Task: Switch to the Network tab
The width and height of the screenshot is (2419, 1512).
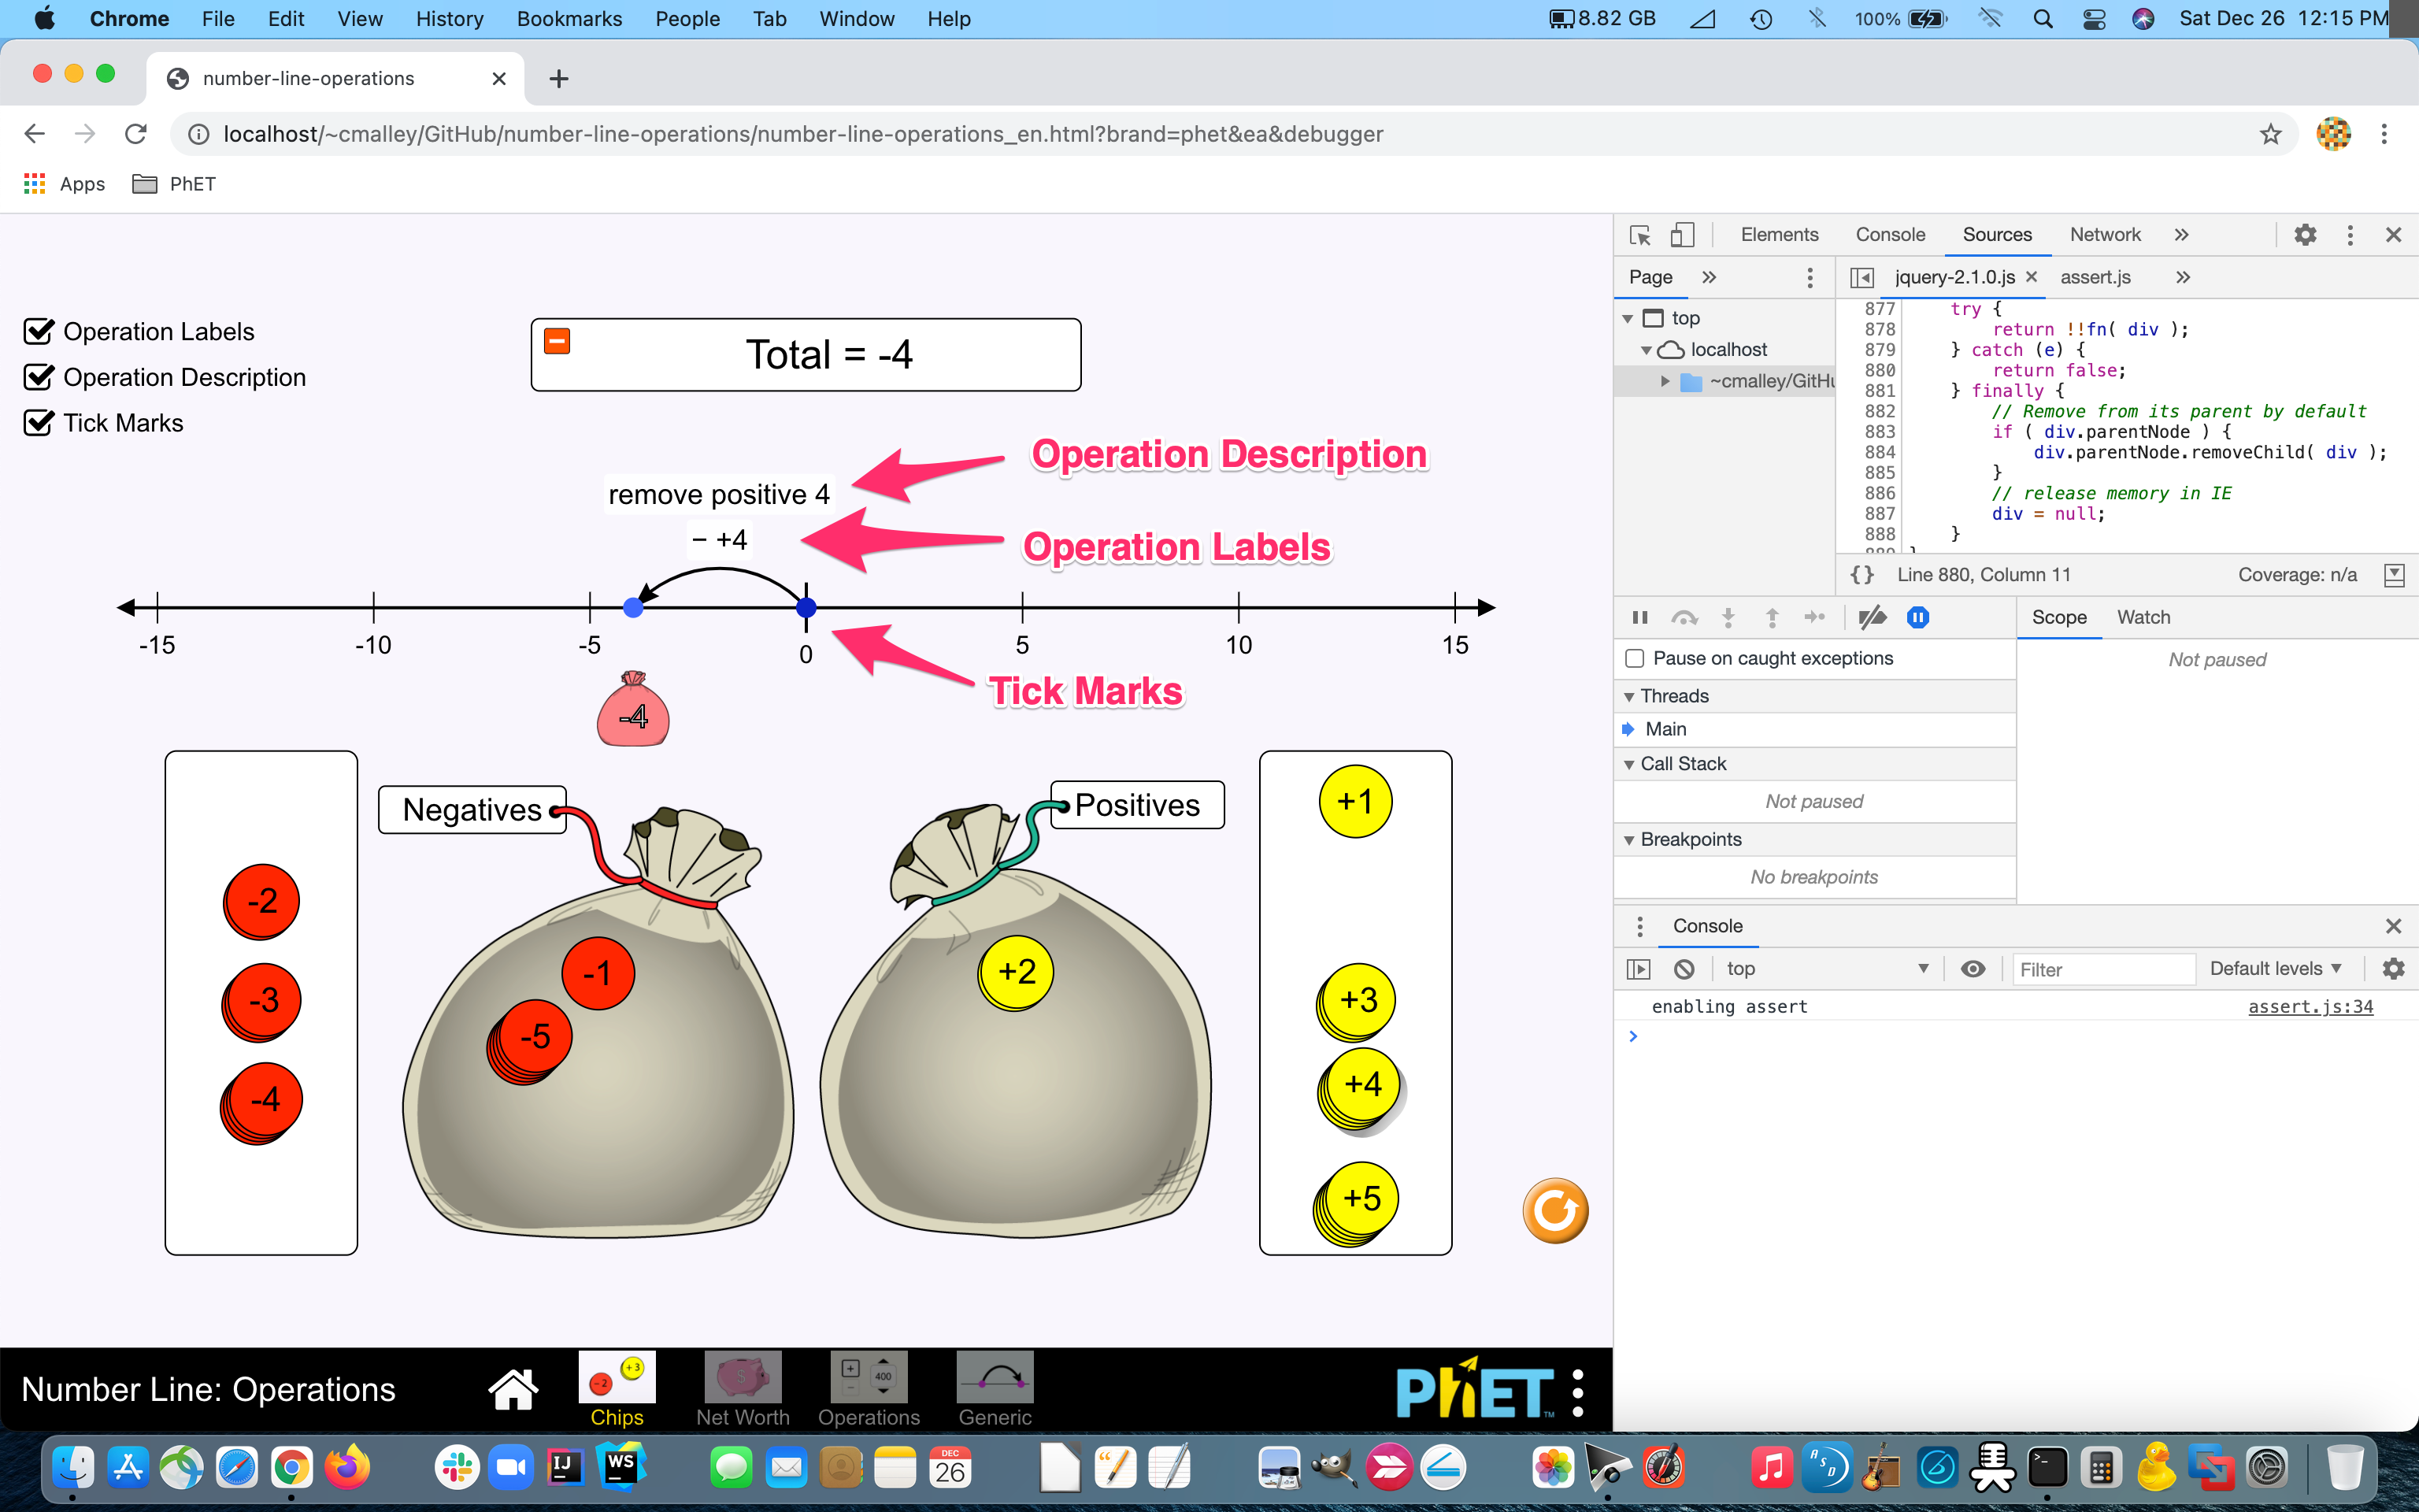Action: coord(2105,235)
